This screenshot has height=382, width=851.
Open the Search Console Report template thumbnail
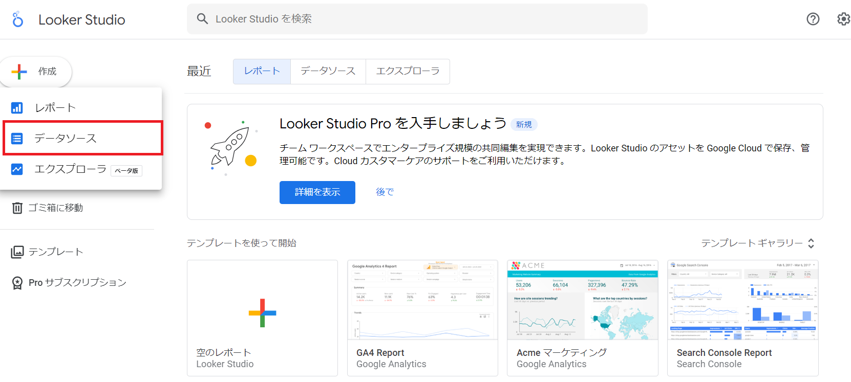(743, 300)
